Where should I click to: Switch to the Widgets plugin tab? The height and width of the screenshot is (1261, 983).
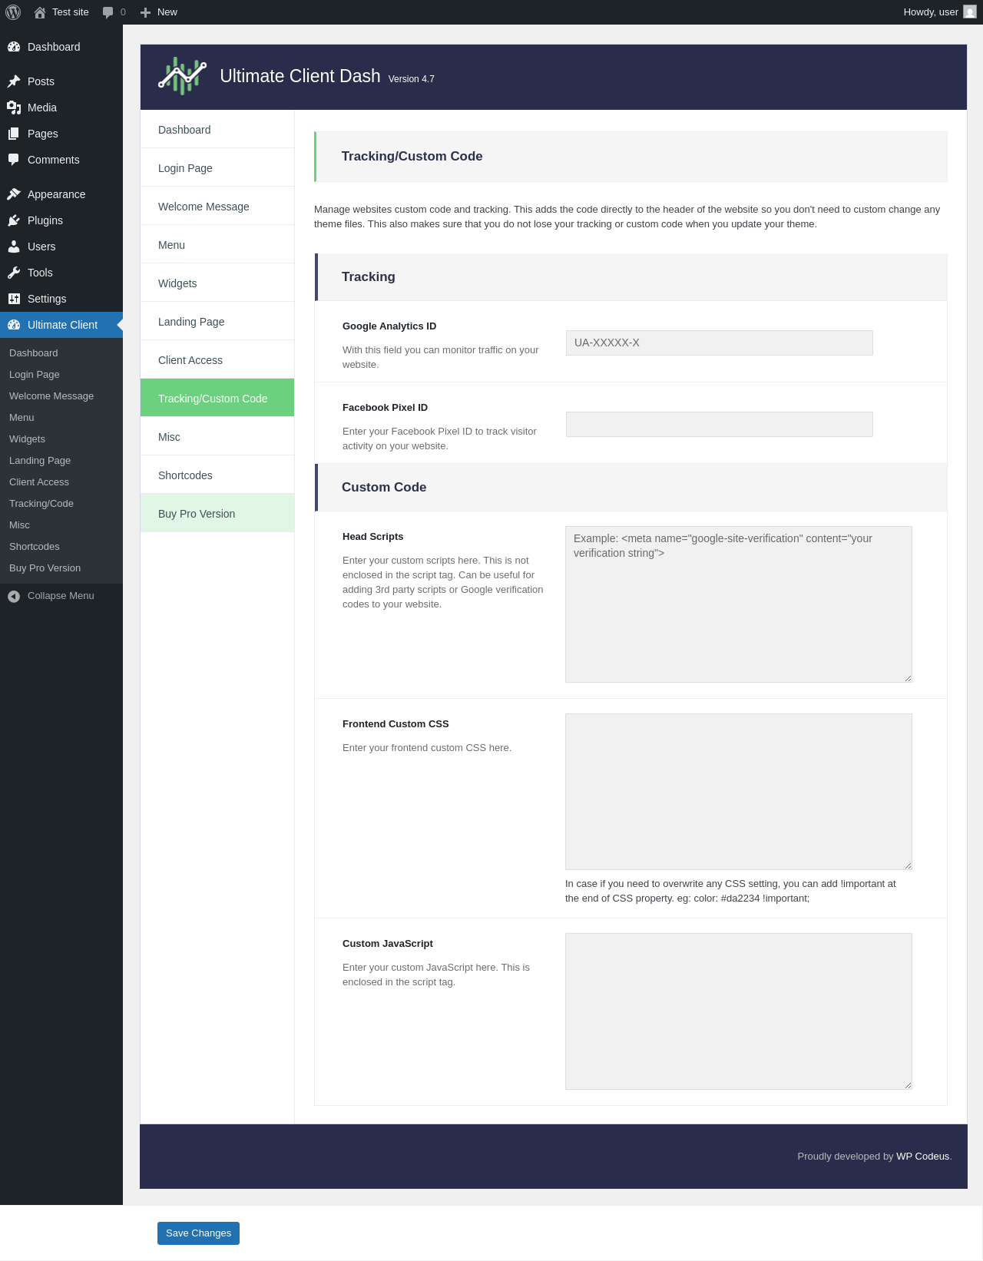[x=217, y=283]
